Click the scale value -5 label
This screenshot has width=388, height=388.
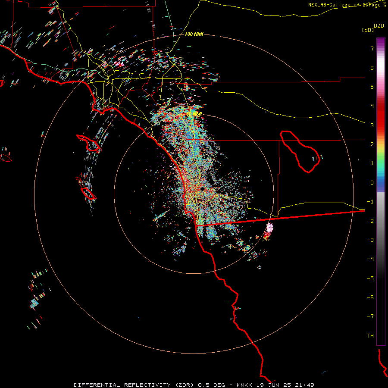point(370,278)
